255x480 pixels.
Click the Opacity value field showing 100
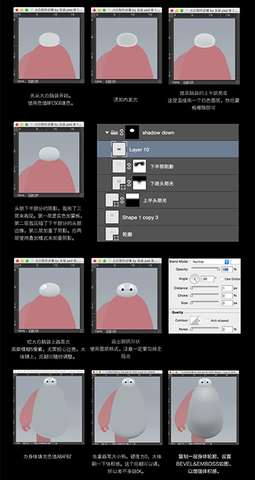226,269
